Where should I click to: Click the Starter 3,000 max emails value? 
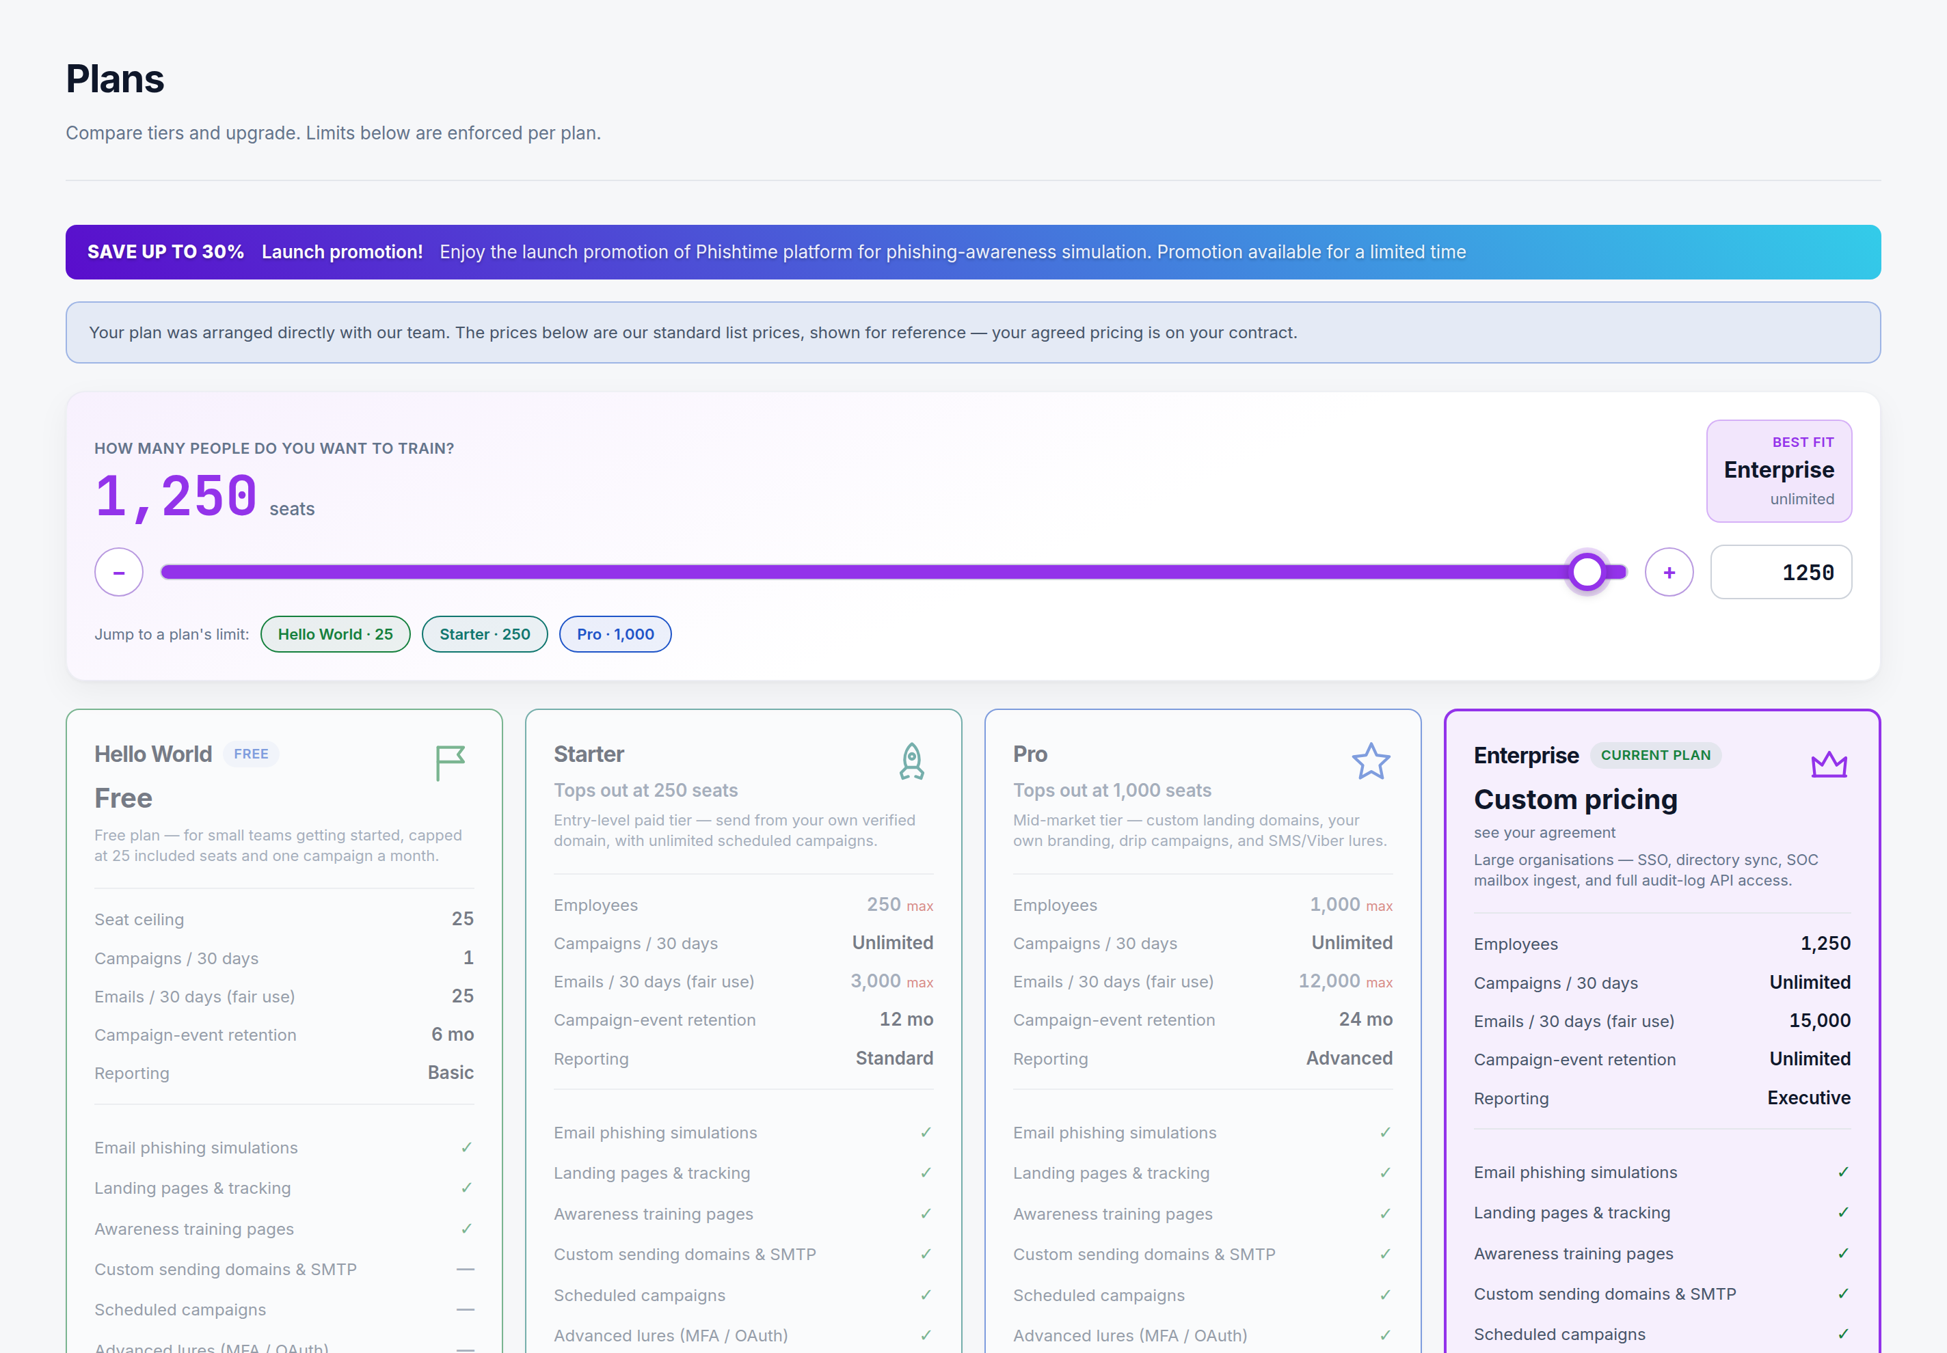891,981
